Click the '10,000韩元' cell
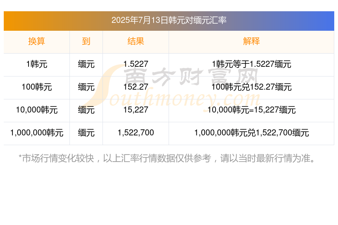The image size is (338, 225). click(x=37, y=110)
